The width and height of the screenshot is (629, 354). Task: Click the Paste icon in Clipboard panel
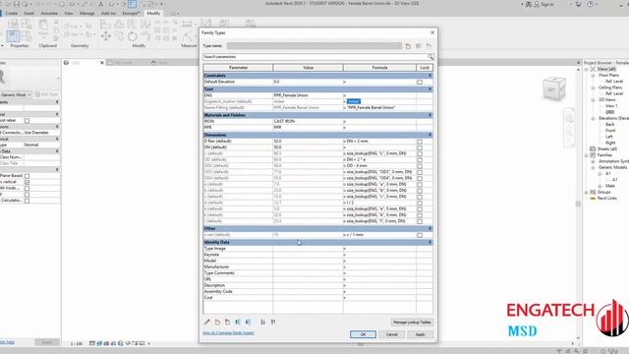(x=43, y=28)
